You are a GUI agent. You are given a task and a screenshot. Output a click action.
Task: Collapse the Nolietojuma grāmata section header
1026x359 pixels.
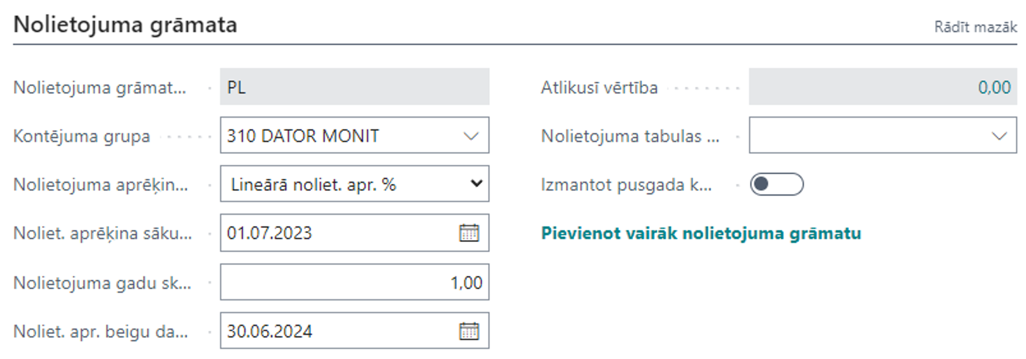pos(125,25)
